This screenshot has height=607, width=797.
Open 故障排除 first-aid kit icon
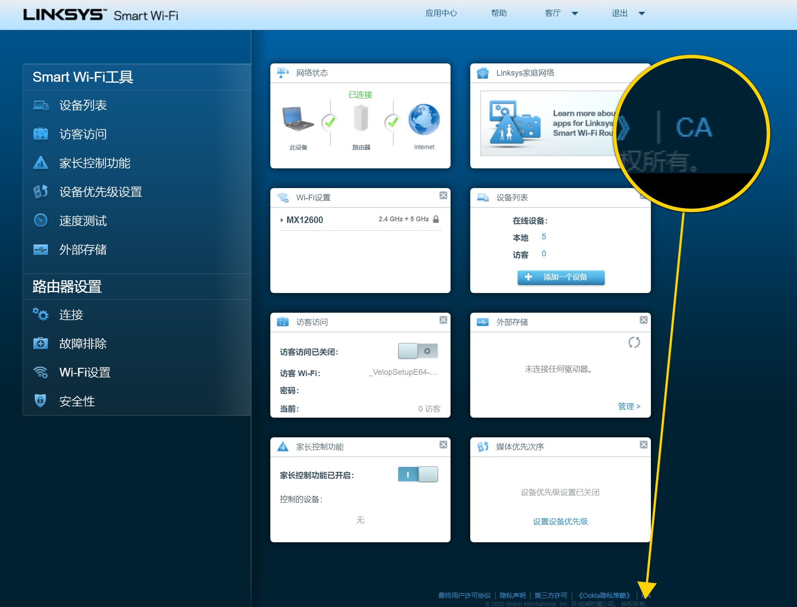click(x=41, y=344)
